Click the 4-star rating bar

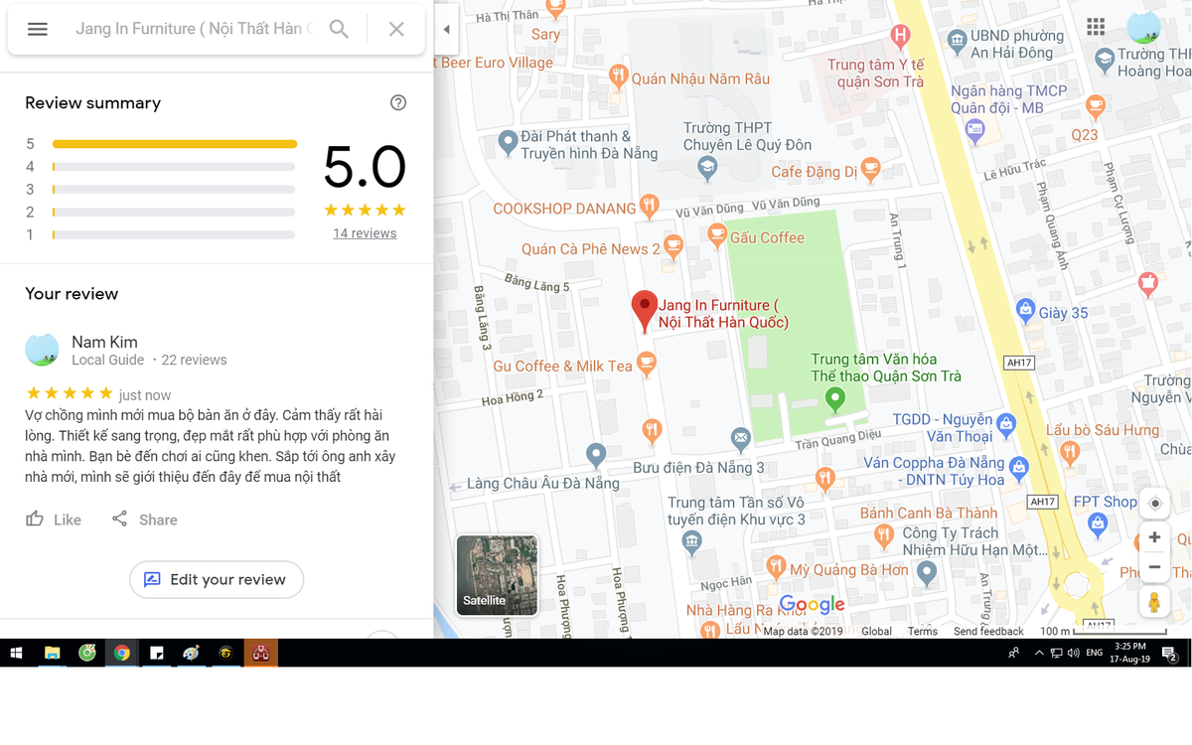[174, 167]
